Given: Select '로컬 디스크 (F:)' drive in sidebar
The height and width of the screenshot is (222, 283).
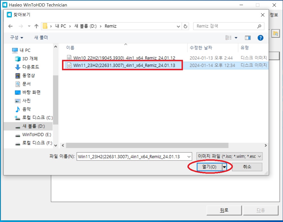Looking at the screenshot, I should [34, 143].
